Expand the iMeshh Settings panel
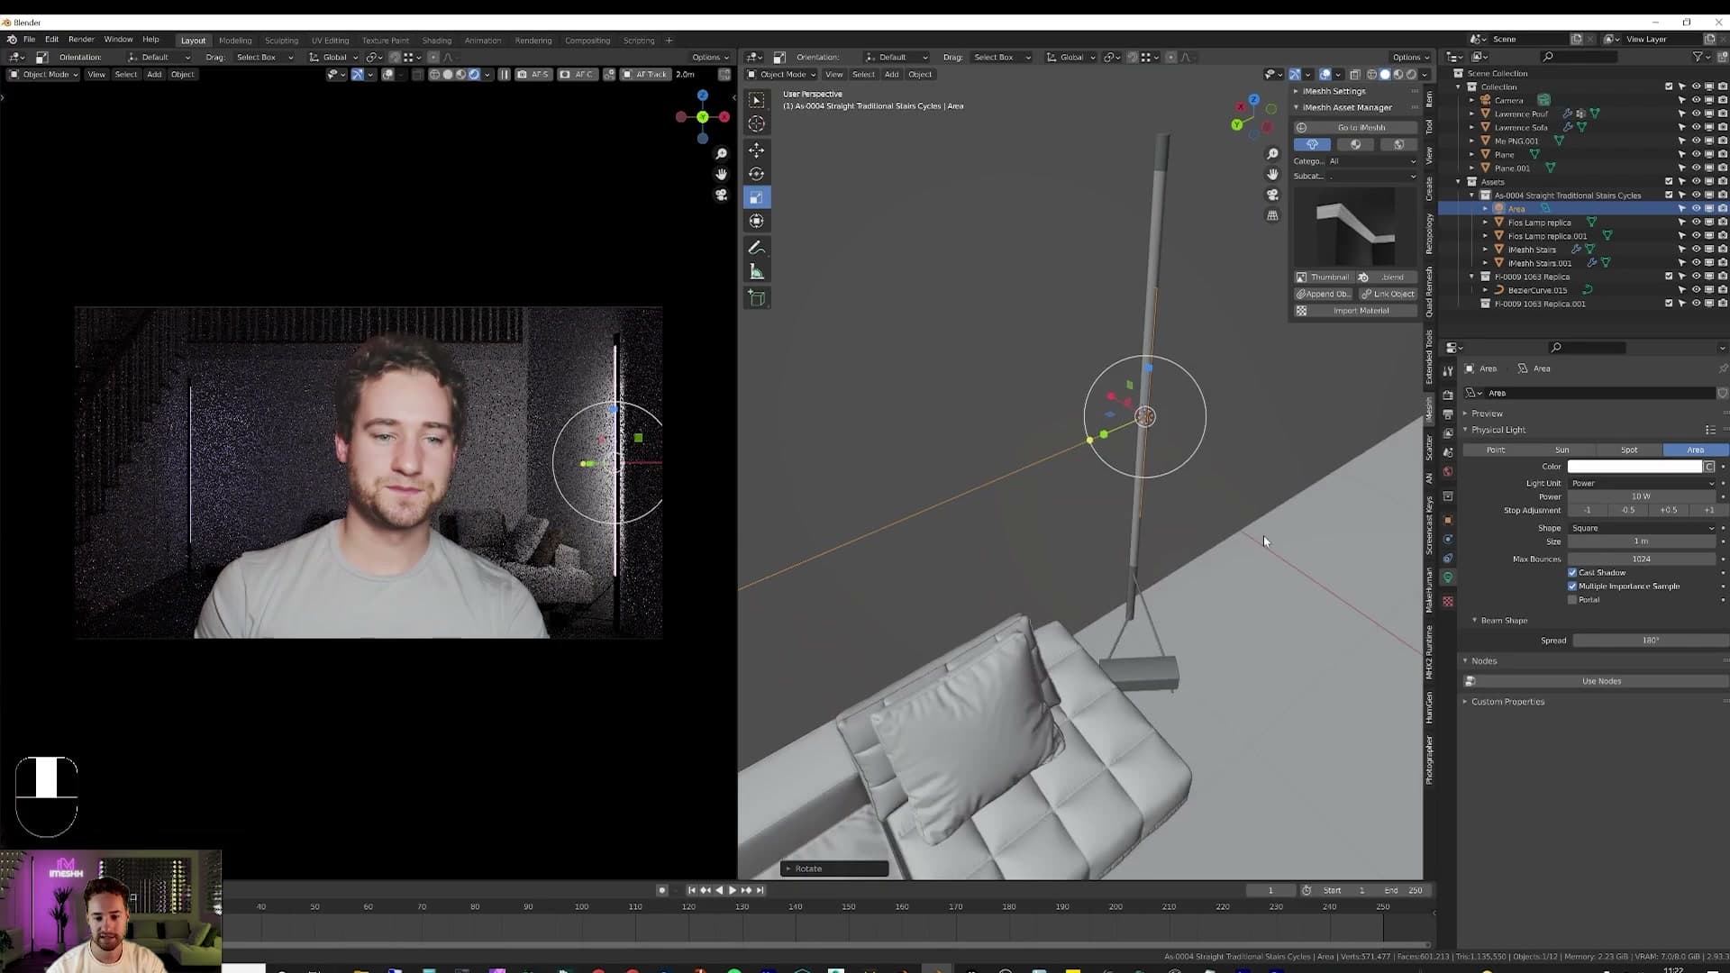 click(x=1334, y=91)
